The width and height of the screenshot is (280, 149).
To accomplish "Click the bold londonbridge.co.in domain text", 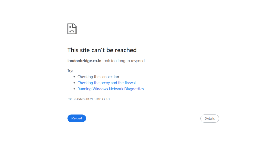I will point(84,61).
